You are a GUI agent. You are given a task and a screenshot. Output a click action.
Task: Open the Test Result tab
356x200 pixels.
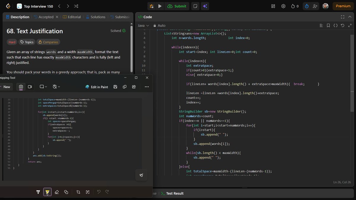(x=172, y=193)
